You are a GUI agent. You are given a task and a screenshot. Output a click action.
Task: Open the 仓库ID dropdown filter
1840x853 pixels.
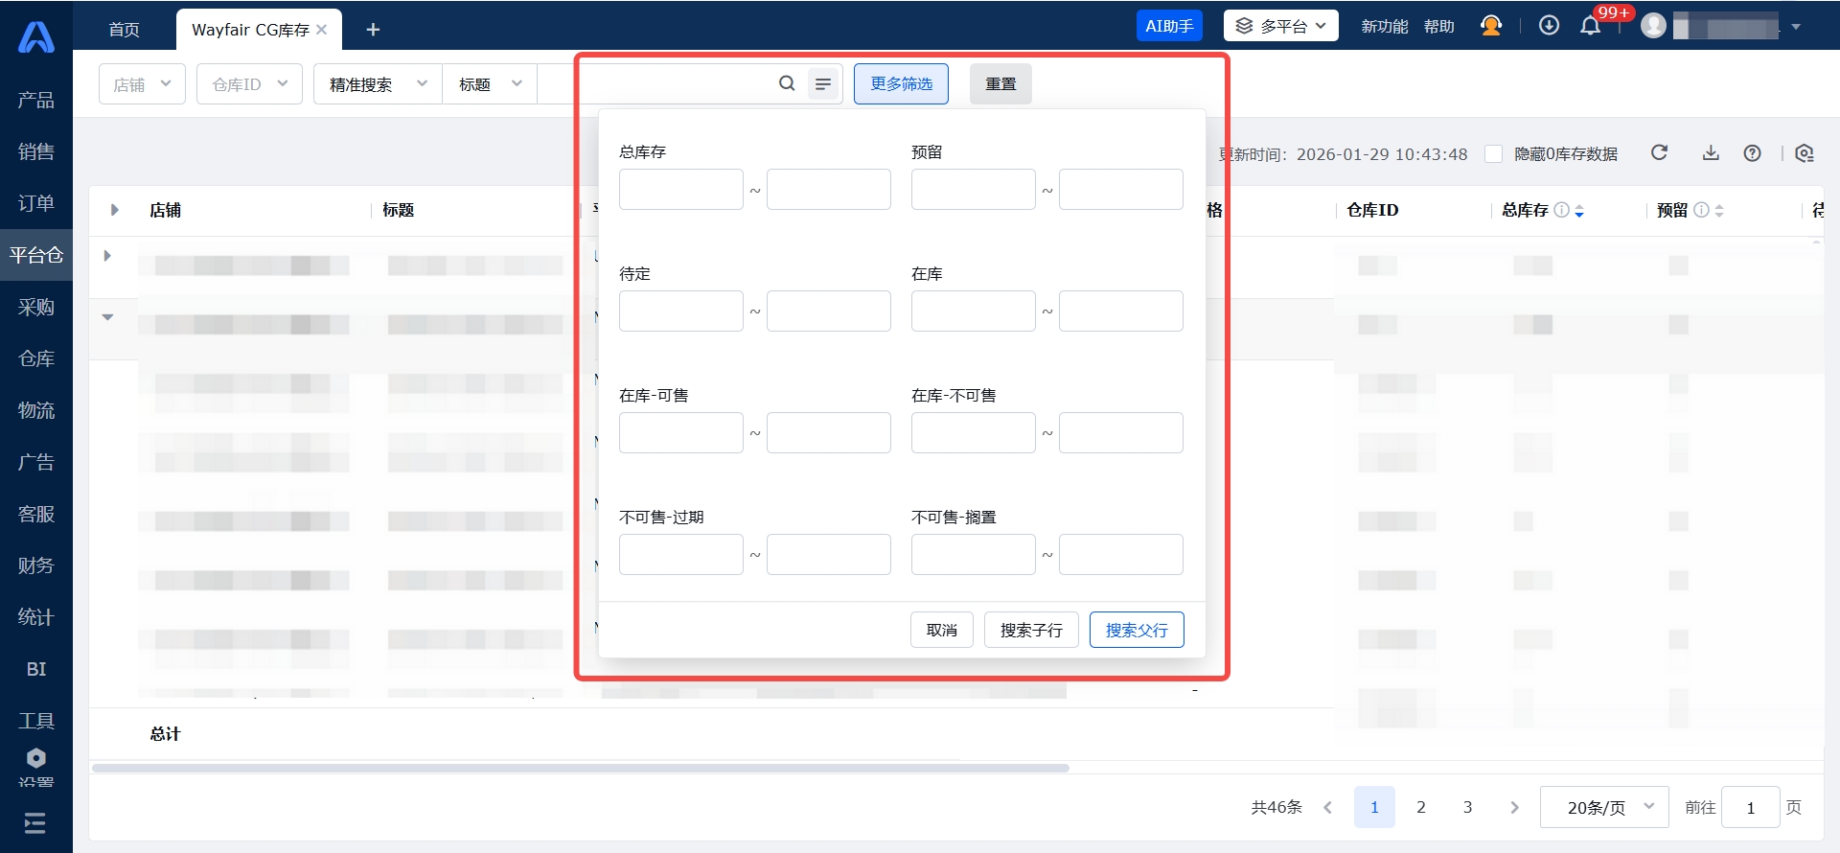coord(249,84)
